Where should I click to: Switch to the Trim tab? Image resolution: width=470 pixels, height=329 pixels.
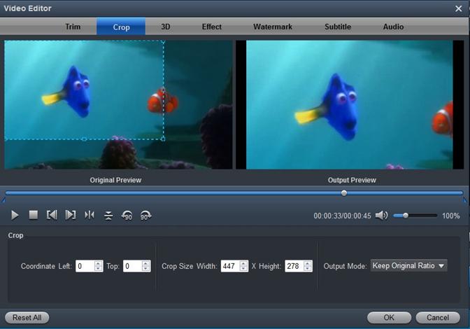tap(73, 27)
